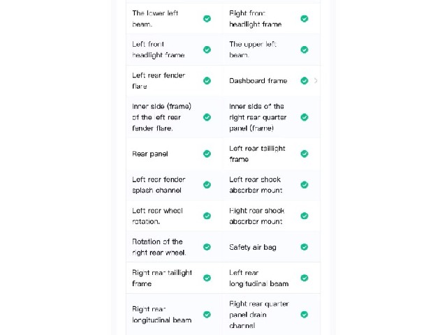Viewport: 447px width, 335px height.
Task: Click check icon for Right front headlight frame
Action: (x=305, y=19)
